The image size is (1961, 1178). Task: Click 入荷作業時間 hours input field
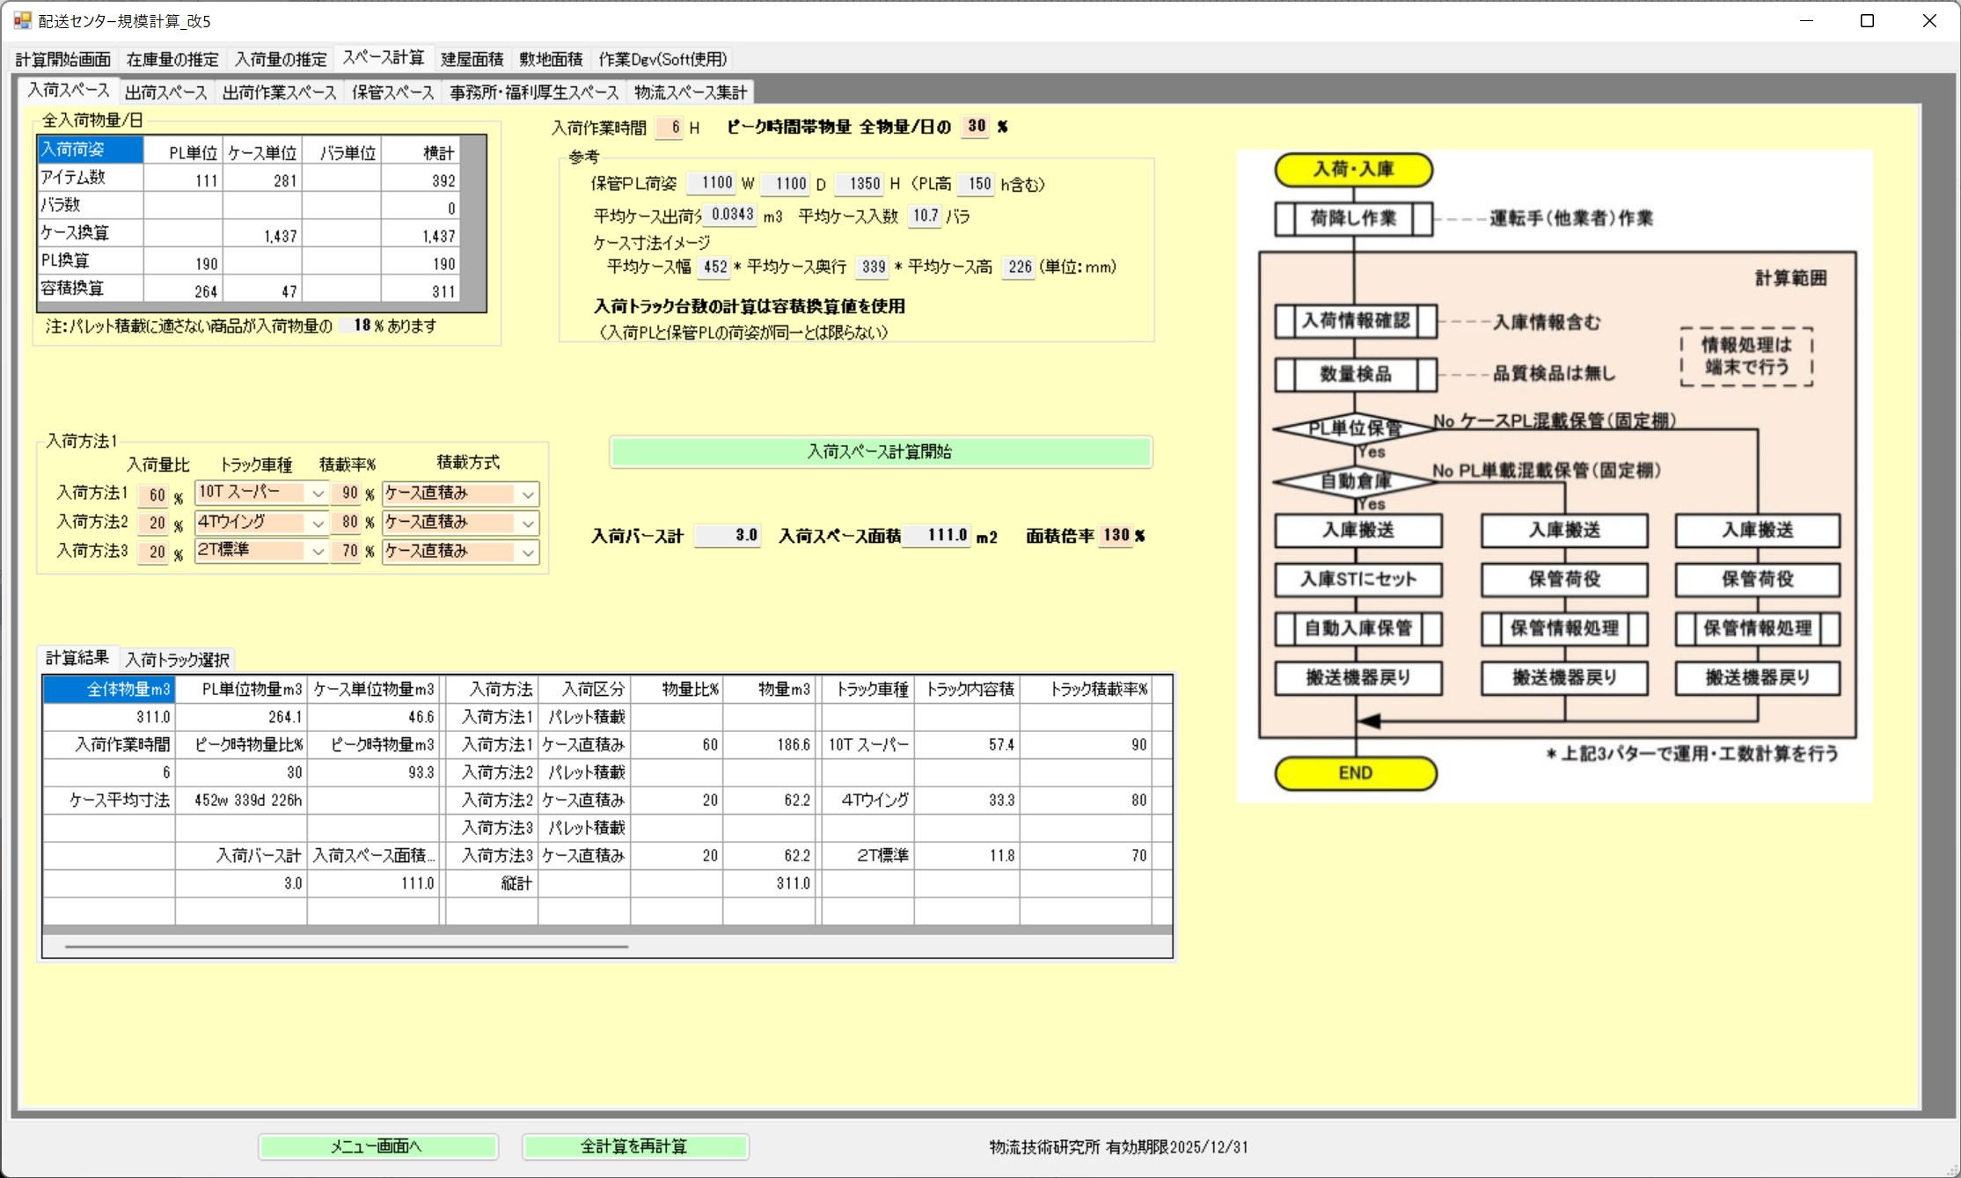click(670, 128)
